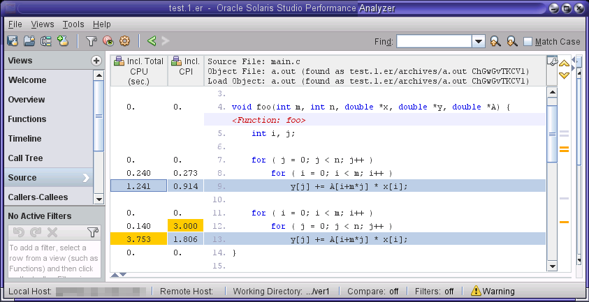589x302 pixels.
Task: Click the source pane vertical scrollbar thumb
Action: click(552, 133)
